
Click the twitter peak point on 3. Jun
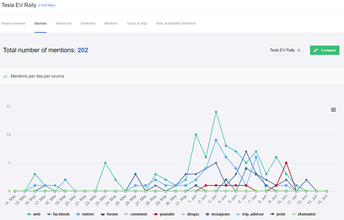216,140
